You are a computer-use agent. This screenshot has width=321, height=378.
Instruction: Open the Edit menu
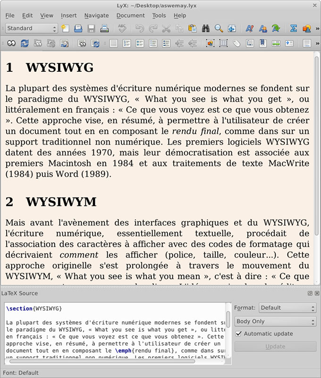point(27,16)
